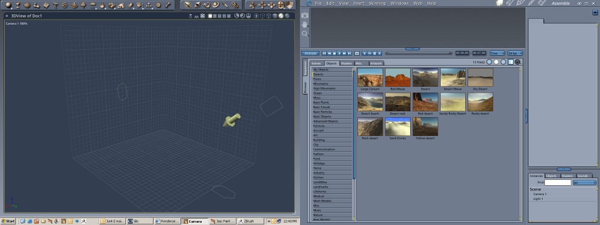The image size is (600, 225).
Task: Click the timeline scrubber slider
Action: 418,53
